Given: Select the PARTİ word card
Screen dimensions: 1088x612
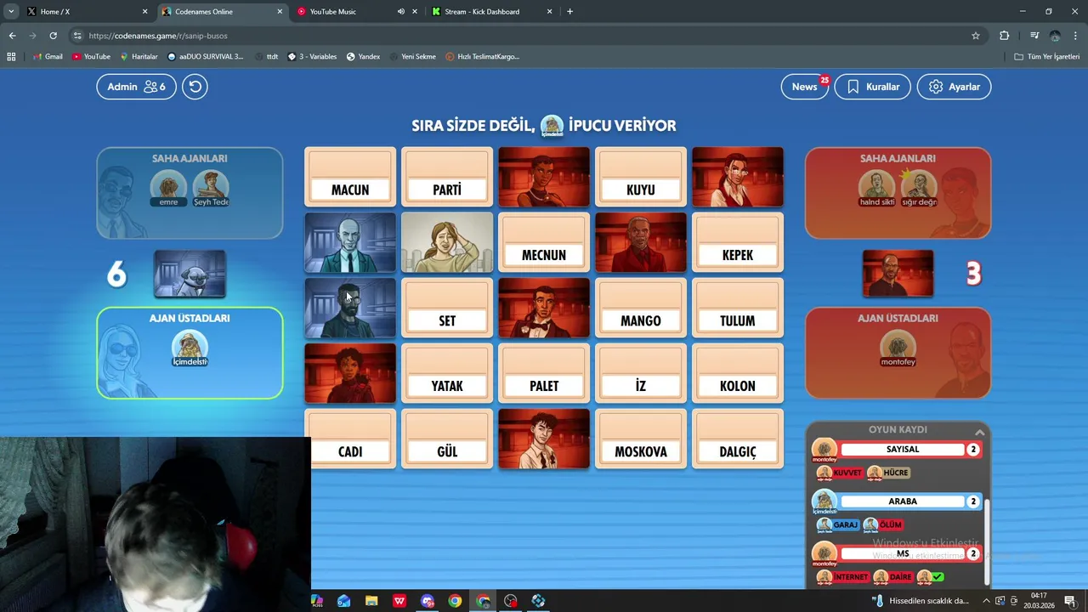Looking at the screenshot, I should point(447,177).
